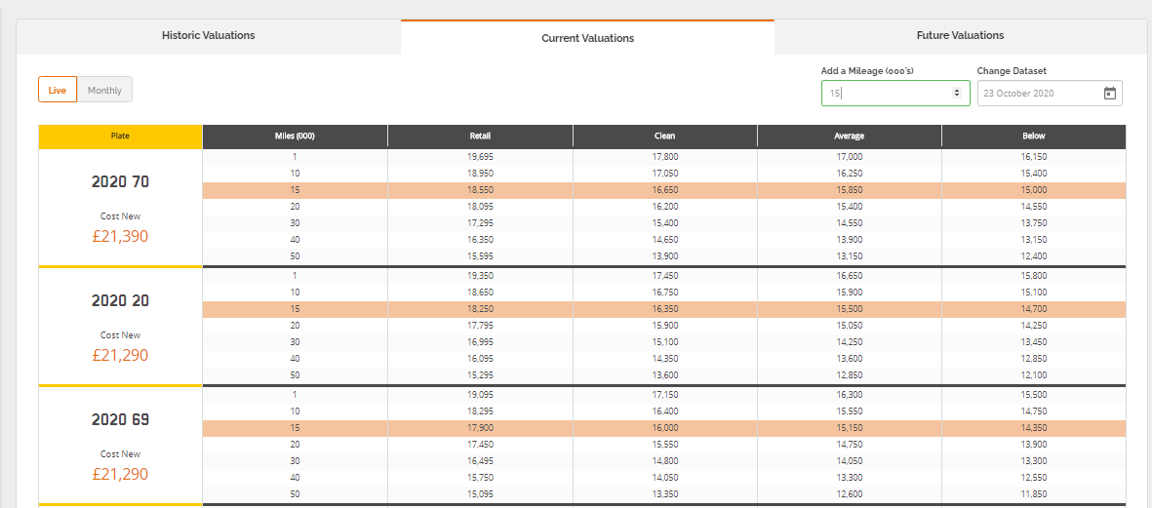Click retail value 18,095
Screen dimensions: 1152x508
(x=480, y=207)
